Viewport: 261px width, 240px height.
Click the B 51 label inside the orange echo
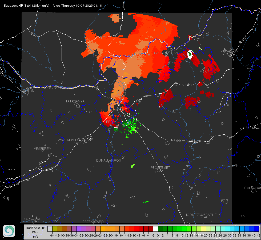click(103, 37)
